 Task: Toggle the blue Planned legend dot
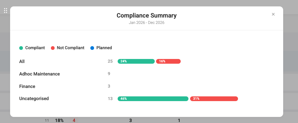(92, 48)
